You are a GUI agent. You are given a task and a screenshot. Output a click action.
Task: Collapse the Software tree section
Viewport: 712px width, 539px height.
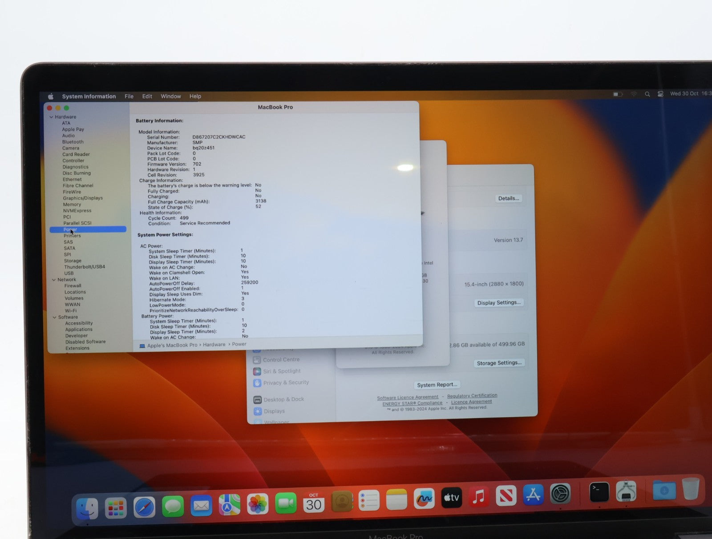pyautogui.click(x=55, y=317)
